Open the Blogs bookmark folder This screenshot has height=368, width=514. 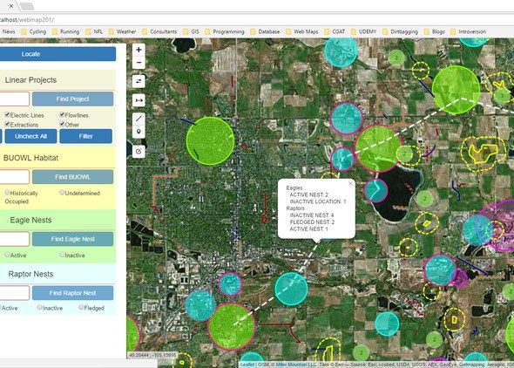pos(435,31)
